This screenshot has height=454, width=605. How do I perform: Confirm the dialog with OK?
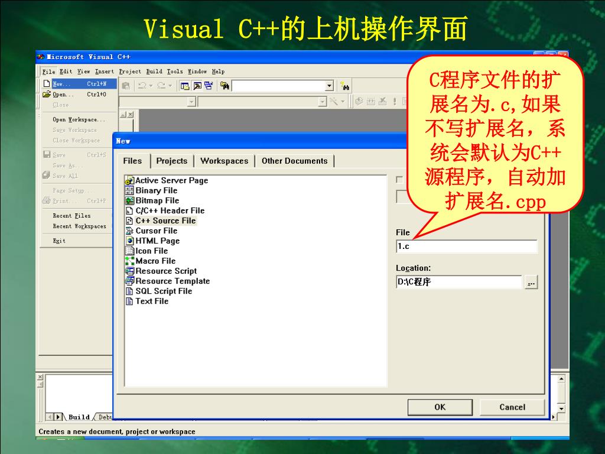tap(440, 407)
